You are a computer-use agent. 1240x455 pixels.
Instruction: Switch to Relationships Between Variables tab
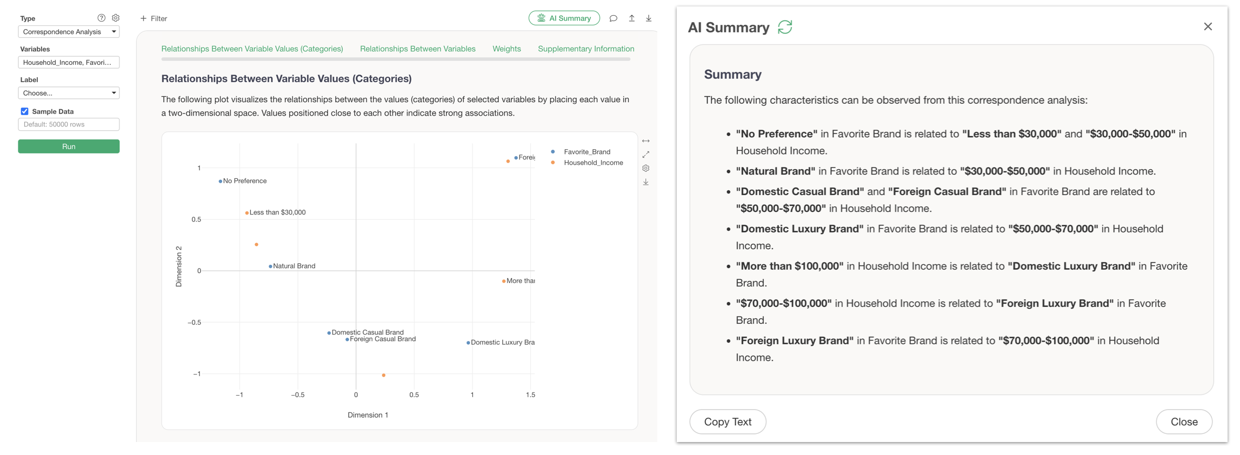pyautogui.click(x=417, y=49)
